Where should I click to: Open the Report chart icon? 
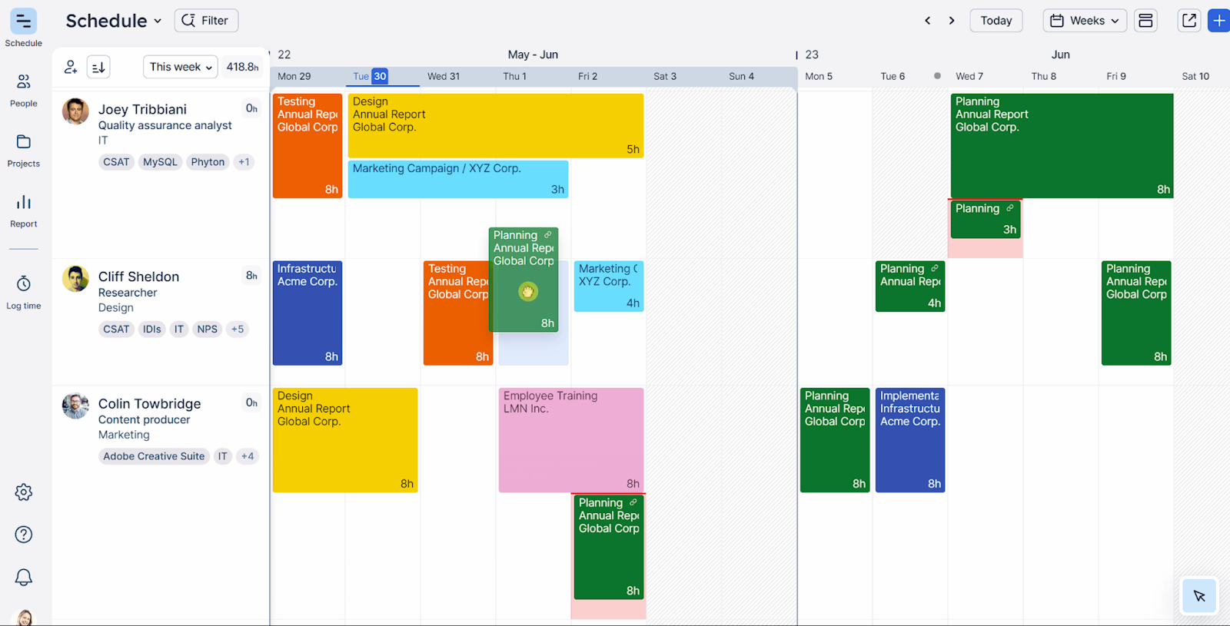coord(24,210)
